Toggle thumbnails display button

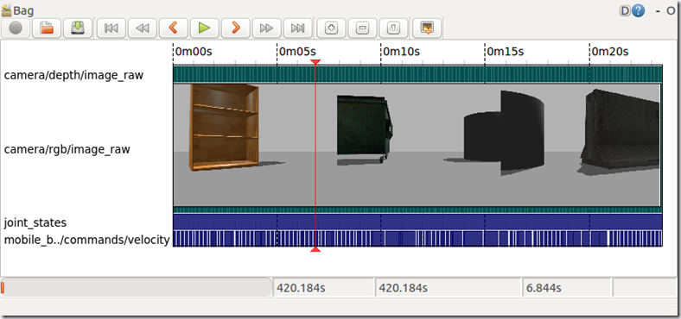click(428, 28)
